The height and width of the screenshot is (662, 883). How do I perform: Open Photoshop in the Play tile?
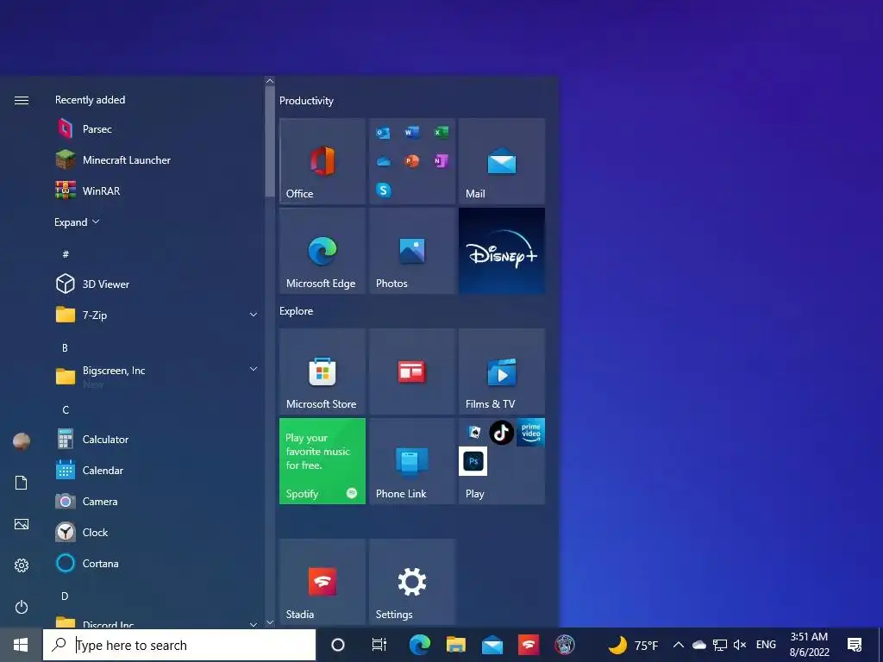473,461
